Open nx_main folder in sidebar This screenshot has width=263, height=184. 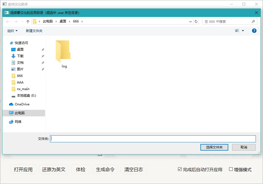tap(23, 89)
